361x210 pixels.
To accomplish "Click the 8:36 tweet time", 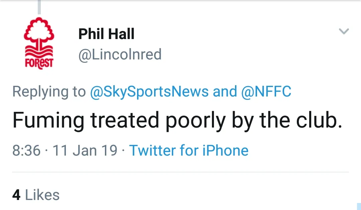I will 26,151.
